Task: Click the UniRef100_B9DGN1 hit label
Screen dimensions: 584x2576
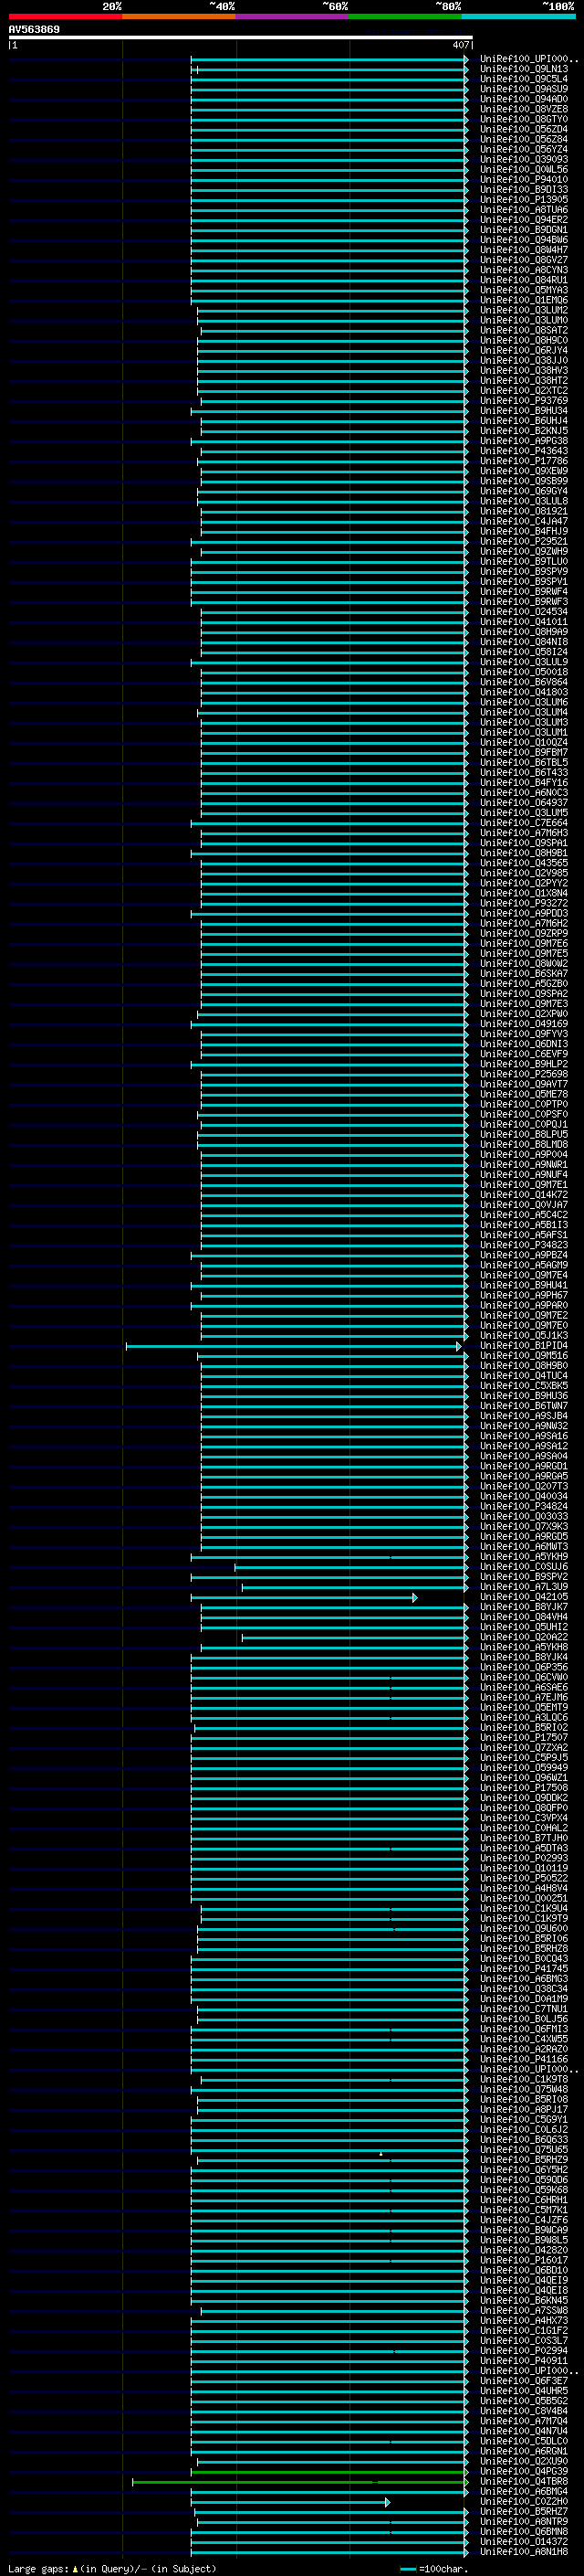Action: pos(524,230)
